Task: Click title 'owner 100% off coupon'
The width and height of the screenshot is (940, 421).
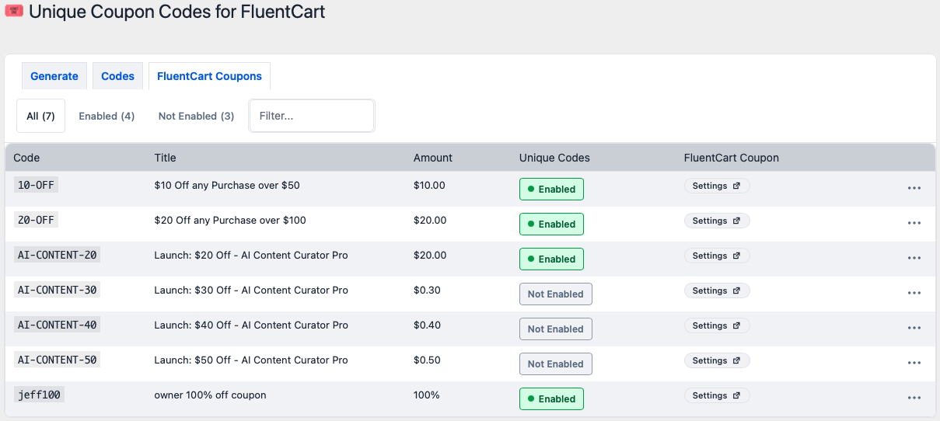Action: click(x=210, y=395)
